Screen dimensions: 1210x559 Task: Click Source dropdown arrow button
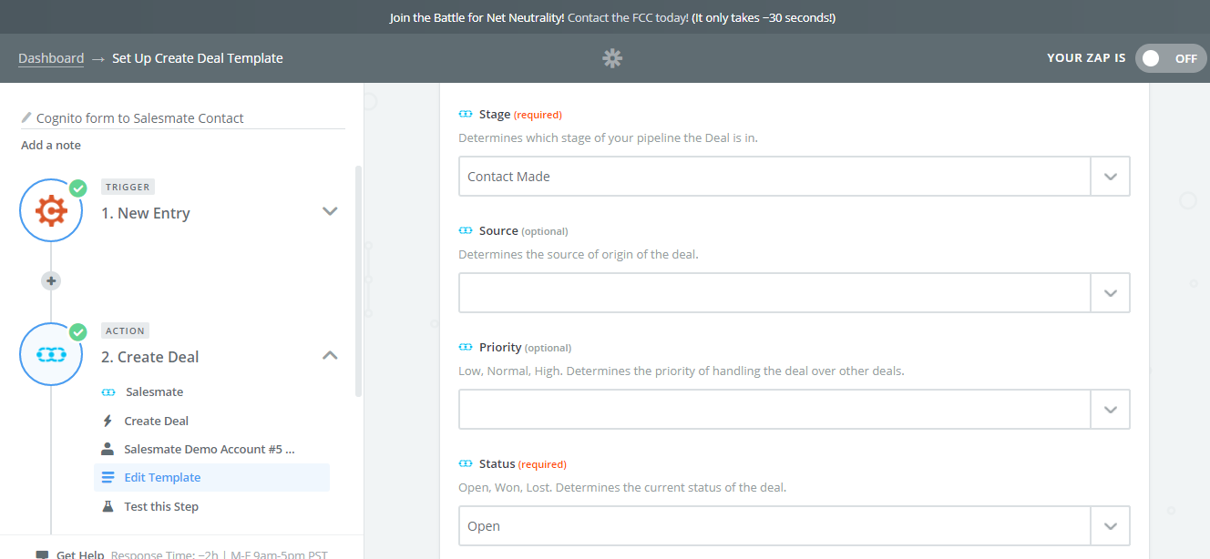click(x=1111, y=293)
